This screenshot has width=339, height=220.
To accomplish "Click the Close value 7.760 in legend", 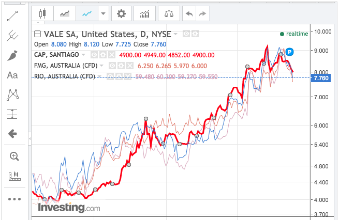I will (x=158, y=44).
